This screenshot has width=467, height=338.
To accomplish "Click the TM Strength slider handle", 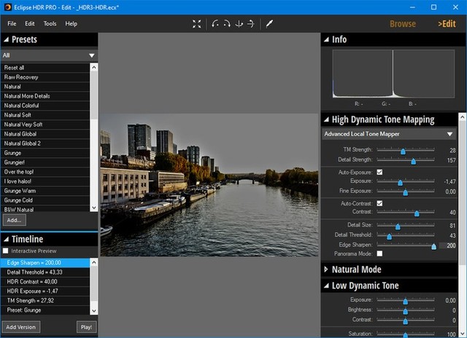I will point(403,150).
